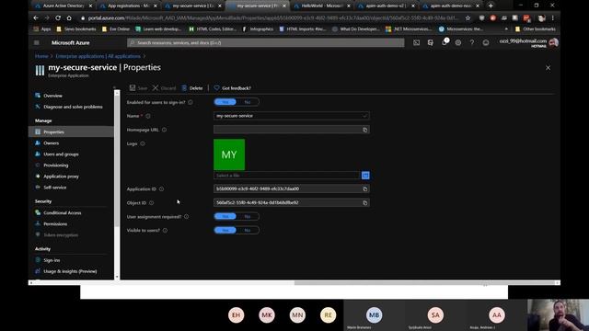Image resolution: width=589 pixels, height=331 pixels.
Task: Bookmark this page with the star
Action: tap(468, 17)
